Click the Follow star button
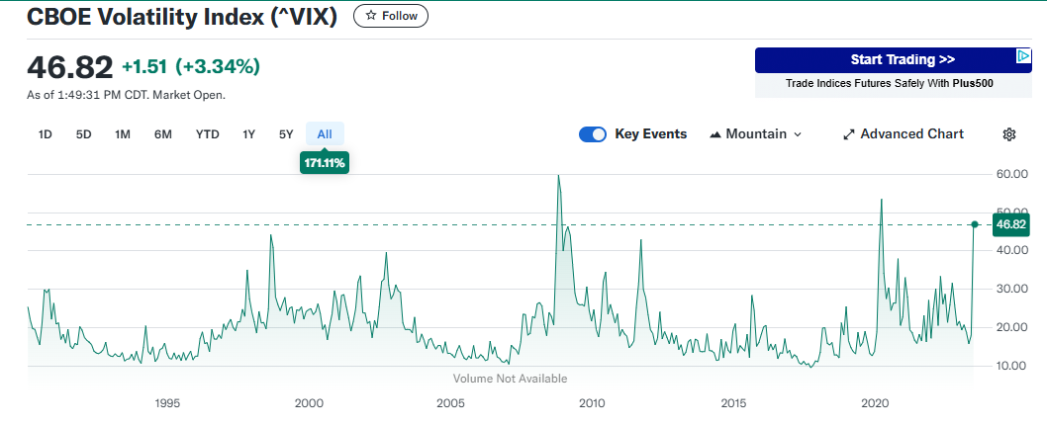1047x427 pixels. [391, 16]
